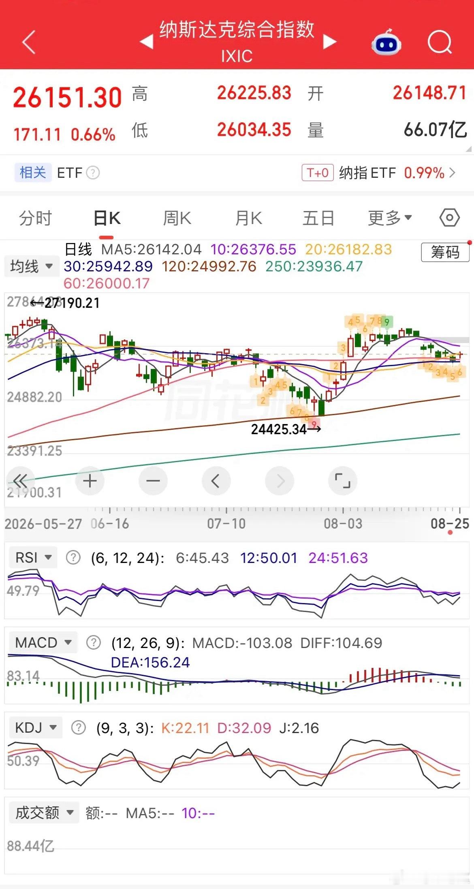Tap the back arrow in the header
Screen dimensions: 474x889
pyautogui.click(x=29, y=42)
